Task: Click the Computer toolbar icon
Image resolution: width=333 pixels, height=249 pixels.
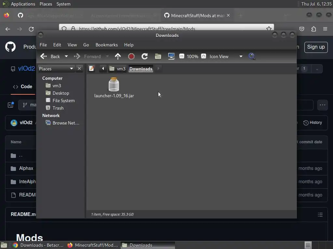Action: (171, 56)
